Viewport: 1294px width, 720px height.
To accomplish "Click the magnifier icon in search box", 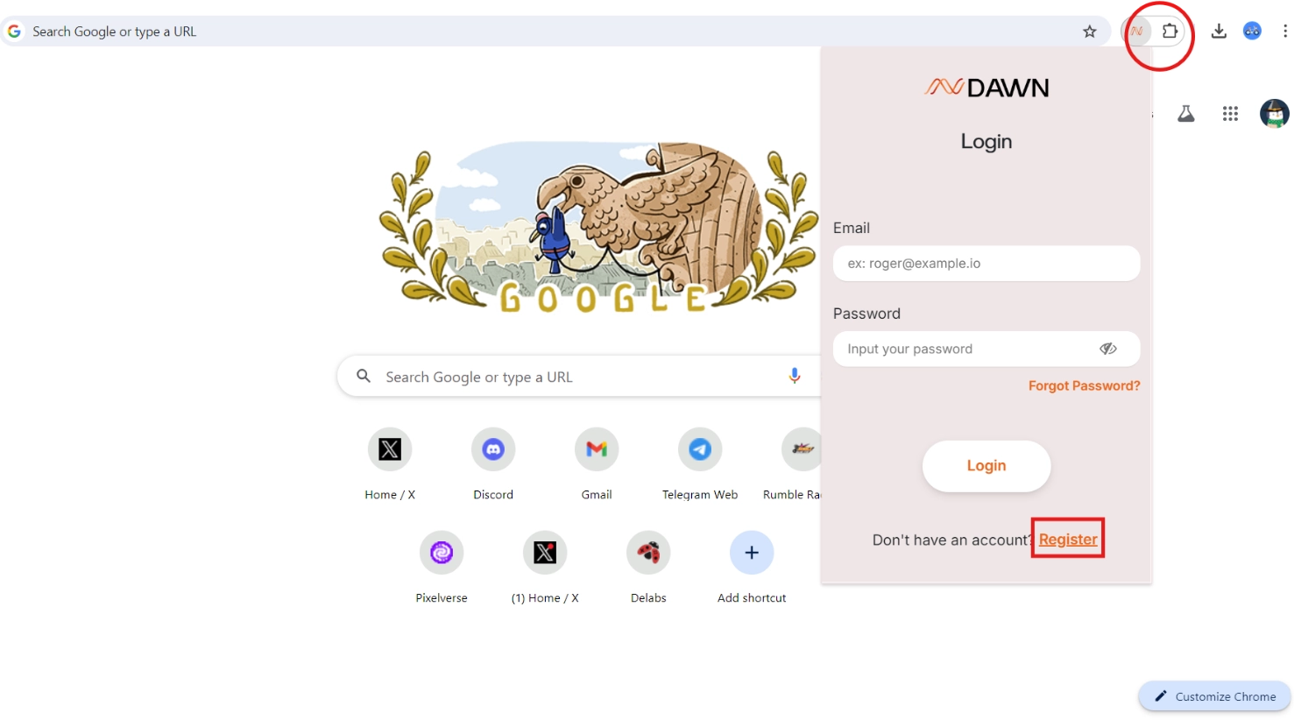I will pyautogui.click(x=364, y=377).
